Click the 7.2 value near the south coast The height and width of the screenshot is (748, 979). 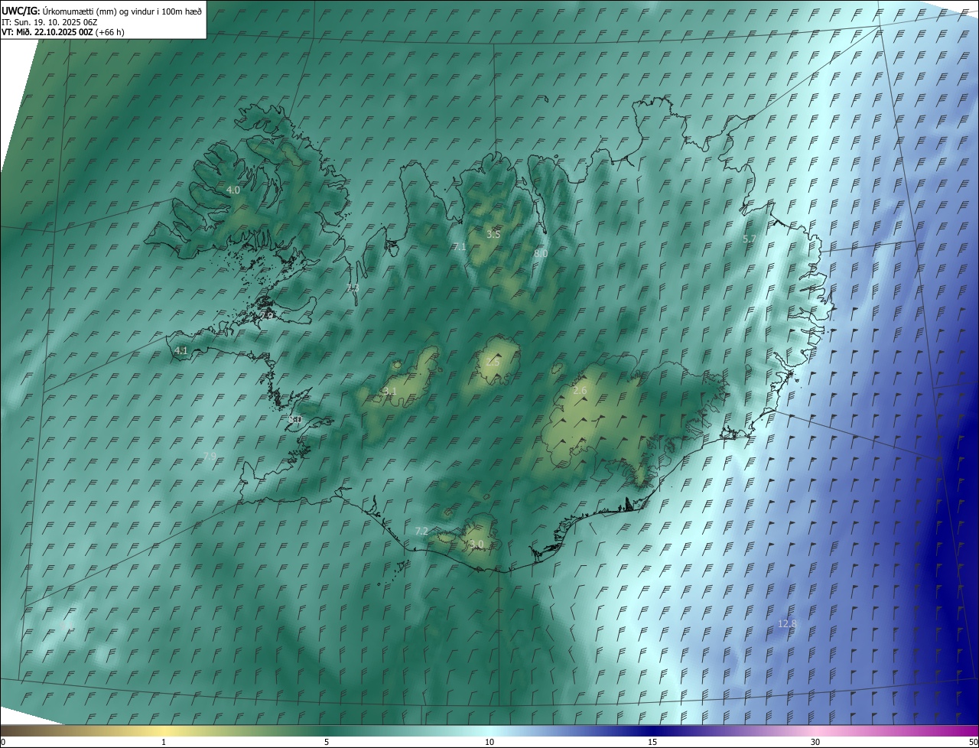pyautogui.click(x=421, y=531)
